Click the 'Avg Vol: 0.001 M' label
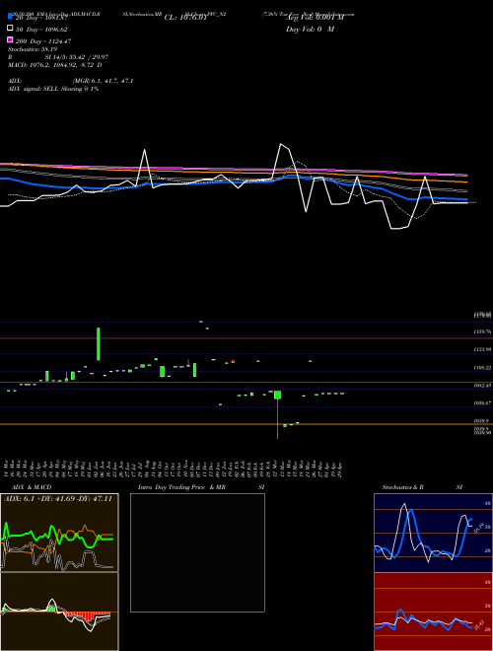The width and height of the screenshot is (493, 651). click(316, 18)
